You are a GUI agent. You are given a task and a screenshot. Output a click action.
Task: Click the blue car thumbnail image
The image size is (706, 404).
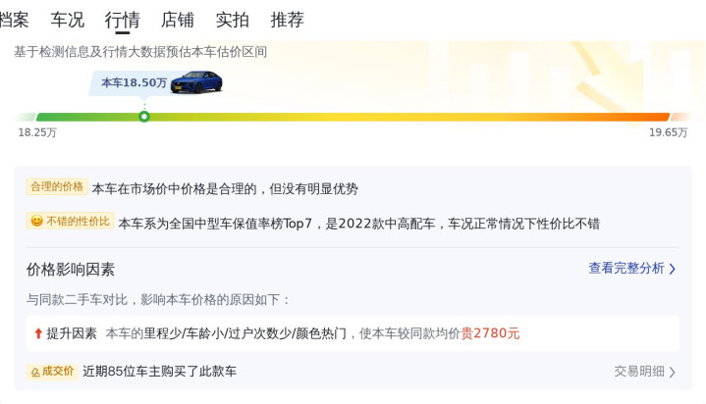click(196, 82)
